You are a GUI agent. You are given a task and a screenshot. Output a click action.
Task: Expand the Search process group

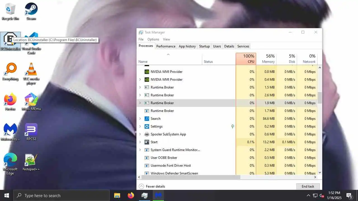point(140,119)
